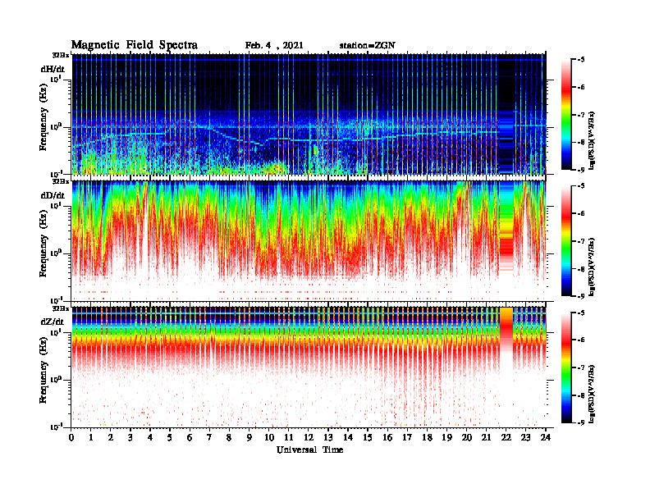
Task: Click hour 23 on the time axis
Action: 525,437
